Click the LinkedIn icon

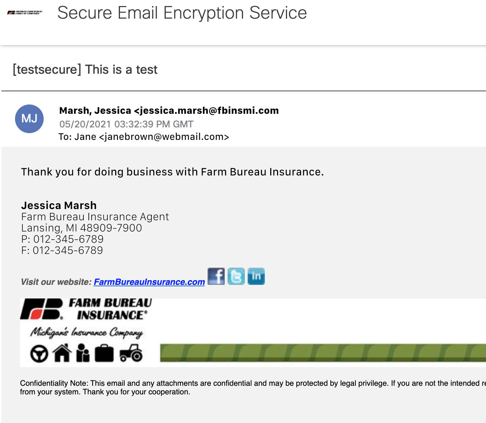(x=256, y=276)
